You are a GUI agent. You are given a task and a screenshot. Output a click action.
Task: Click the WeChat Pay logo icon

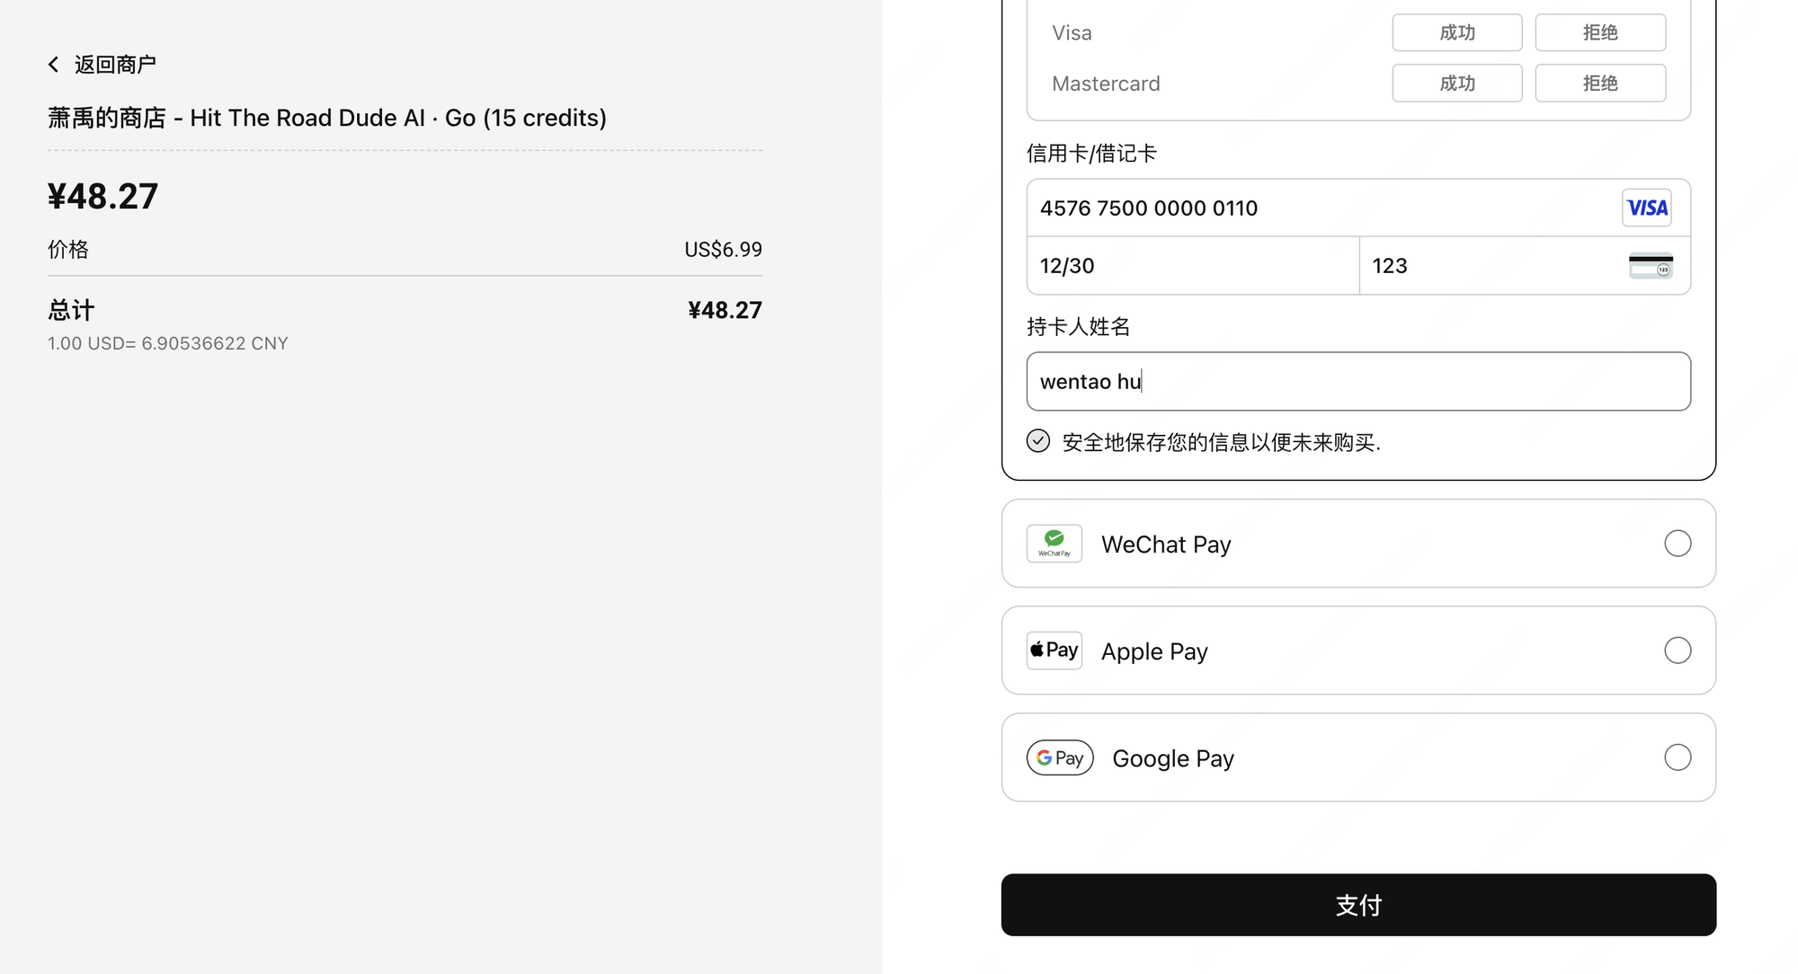[1055, 544]
